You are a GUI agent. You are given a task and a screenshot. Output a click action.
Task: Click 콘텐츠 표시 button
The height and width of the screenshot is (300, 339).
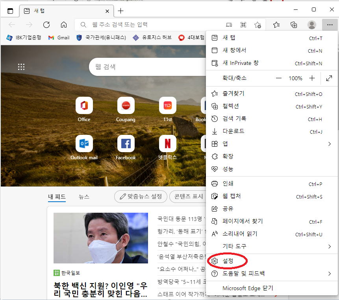[188, 197]
